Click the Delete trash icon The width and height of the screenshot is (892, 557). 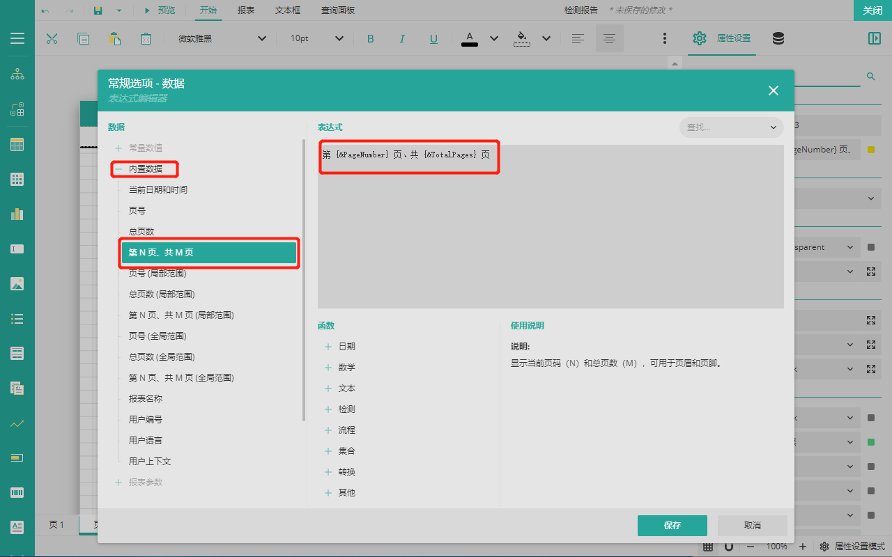point(146,38)
